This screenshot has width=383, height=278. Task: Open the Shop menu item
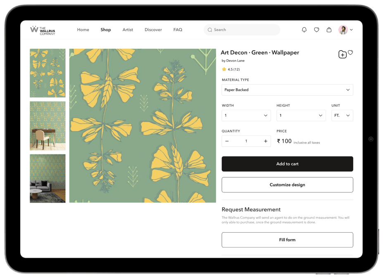[106, 30]
